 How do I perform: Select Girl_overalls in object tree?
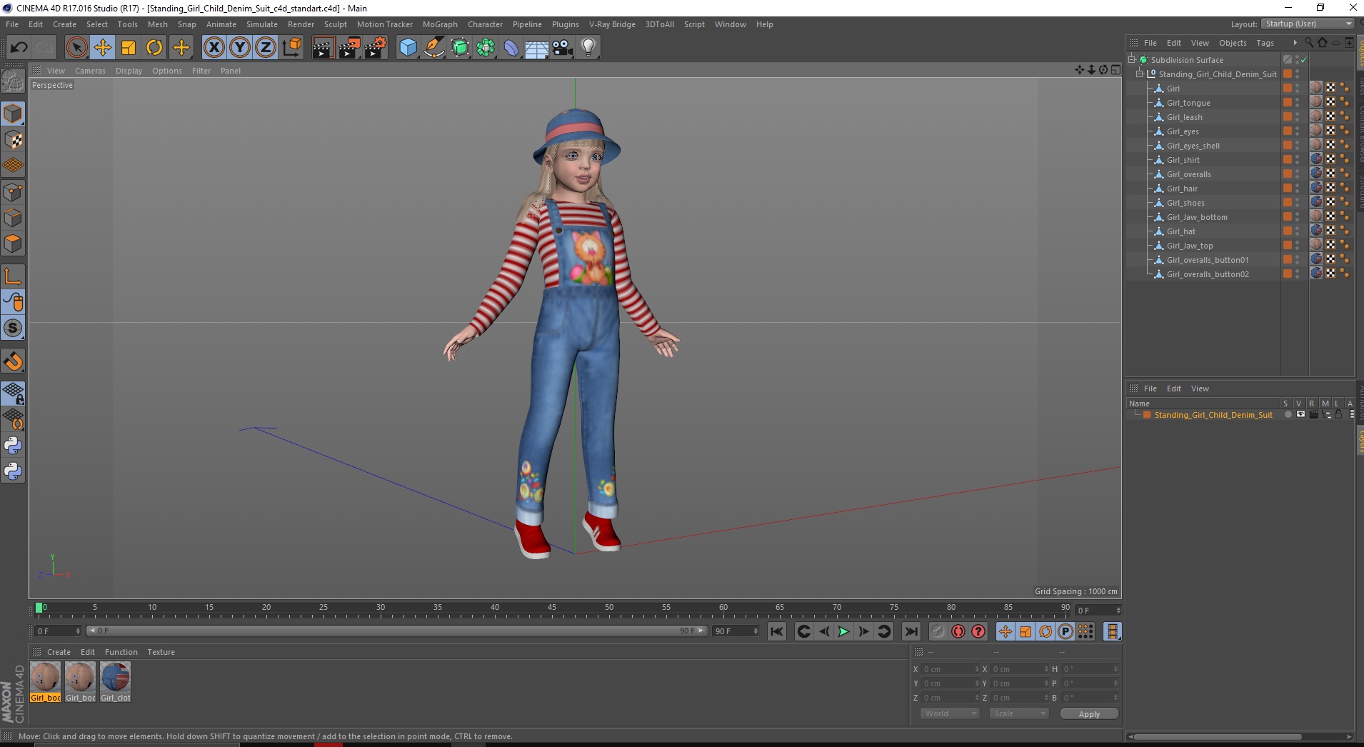(x=1188, y=174)
